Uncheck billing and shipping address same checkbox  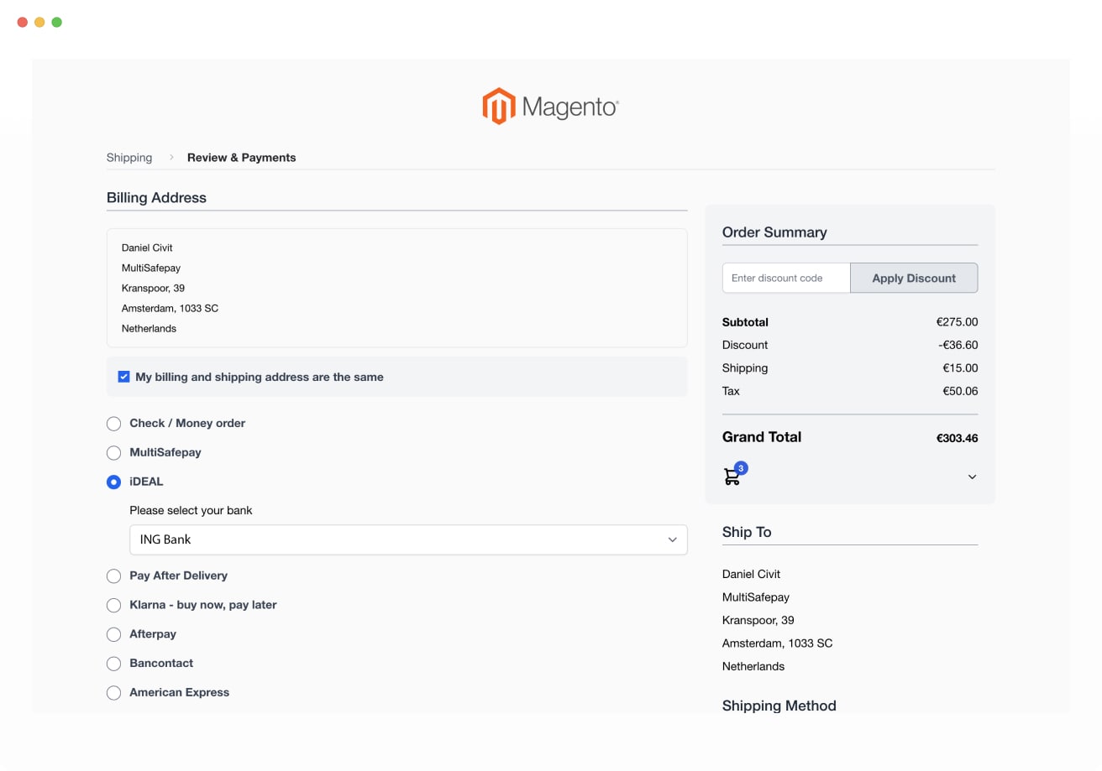coord(124,377)
